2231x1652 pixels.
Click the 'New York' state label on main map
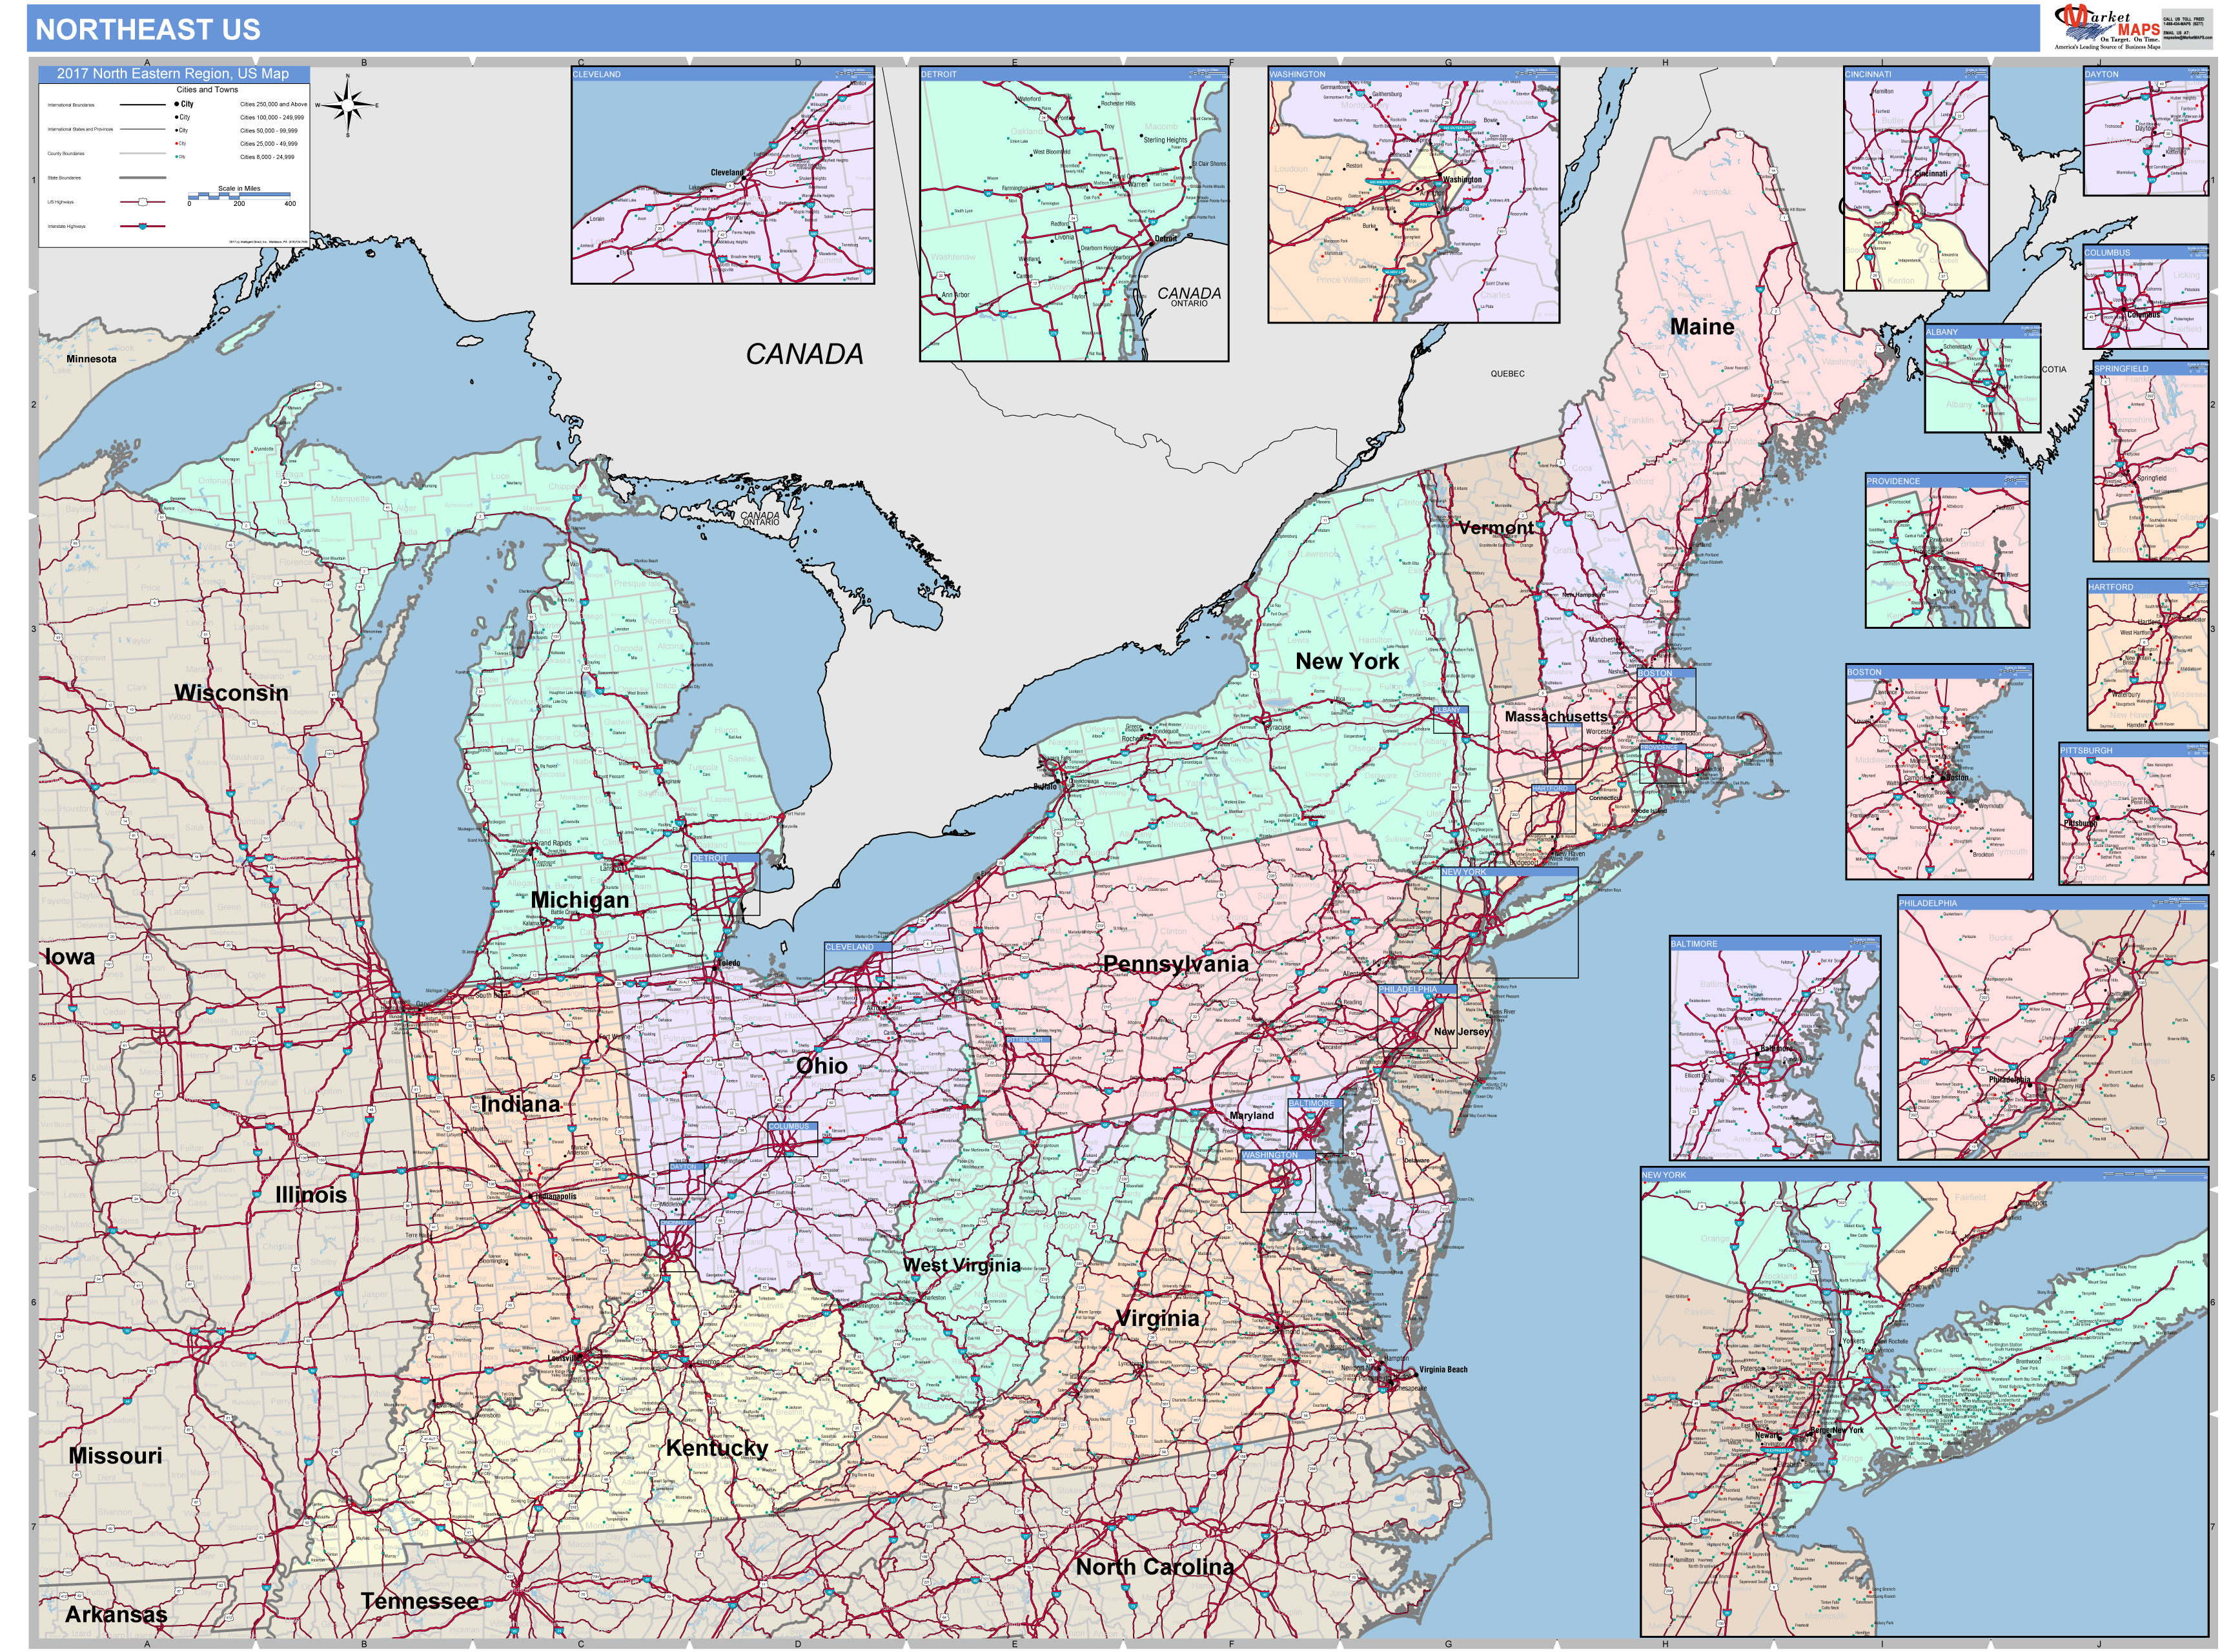click(x=1347, y=661)
